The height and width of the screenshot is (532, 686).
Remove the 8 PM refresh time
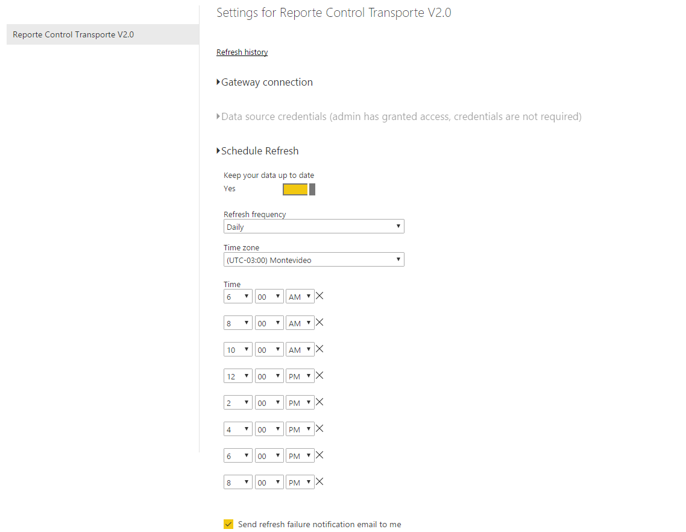(319, 482)
